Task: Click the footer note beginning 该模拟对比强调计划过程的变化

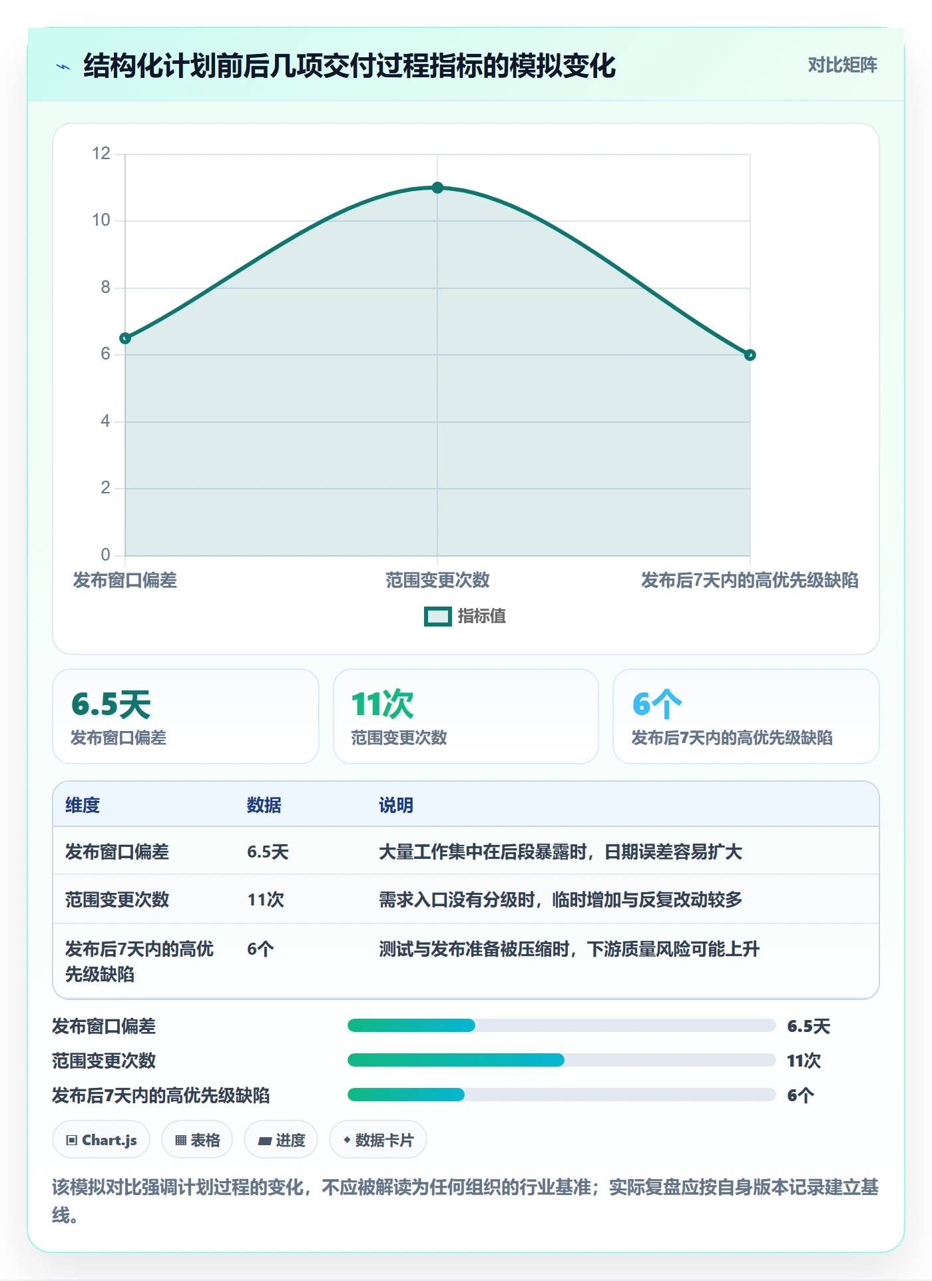Action: pyautogui.click(x=465, y=1201)
